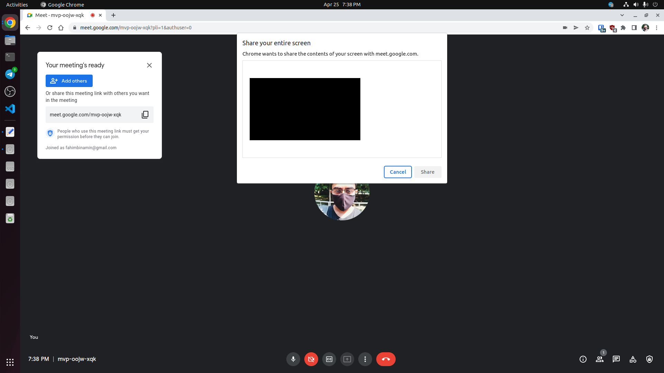Select the Meet - mvp-oojw-xqk tab

pos(59,15)
